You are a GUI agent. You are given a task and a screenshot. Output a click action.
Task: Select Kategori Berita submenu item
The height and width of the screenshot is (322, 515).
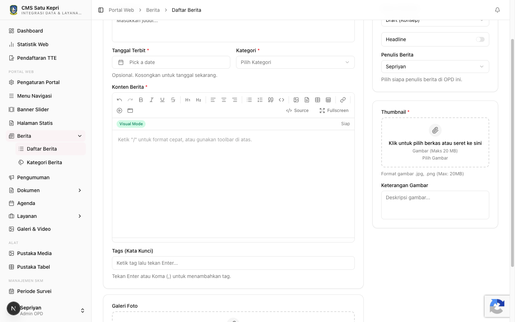coord(50,162)
